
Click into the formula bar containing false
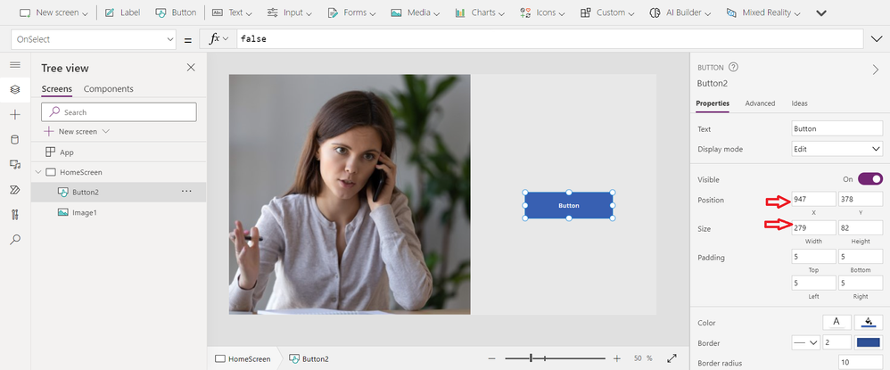550,39
